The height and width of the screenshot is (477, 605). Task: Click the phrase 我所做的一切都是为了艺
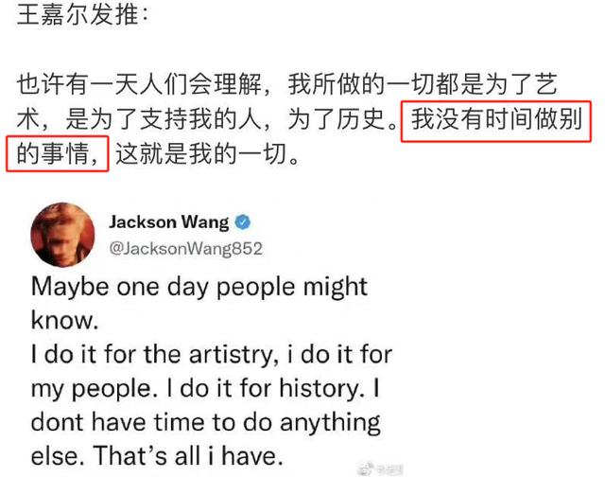(x=423, y=84)
